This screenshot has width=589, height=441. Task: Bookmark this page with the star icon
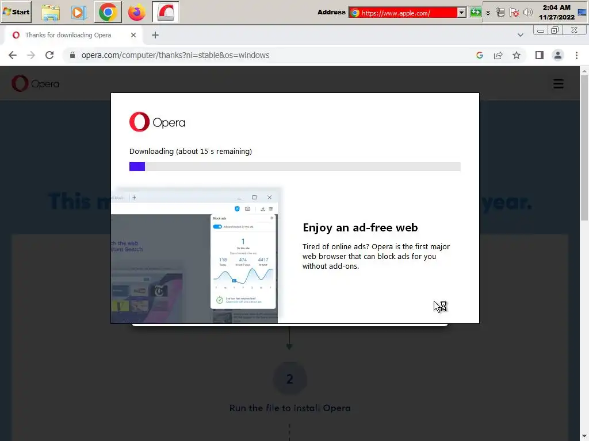tap(517, 55)
